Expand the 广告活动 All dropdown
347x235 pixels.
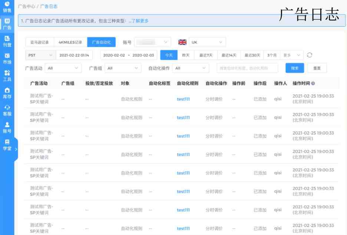pyautogui.click(x=63, y=68)
